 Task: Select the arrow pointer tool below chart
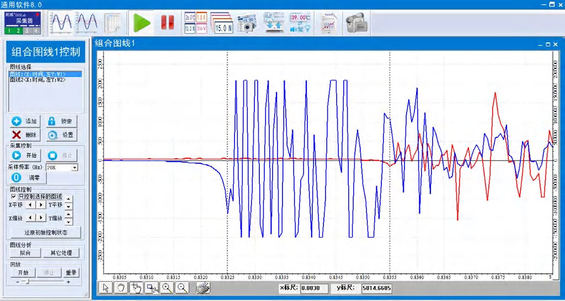click(106, 288)
